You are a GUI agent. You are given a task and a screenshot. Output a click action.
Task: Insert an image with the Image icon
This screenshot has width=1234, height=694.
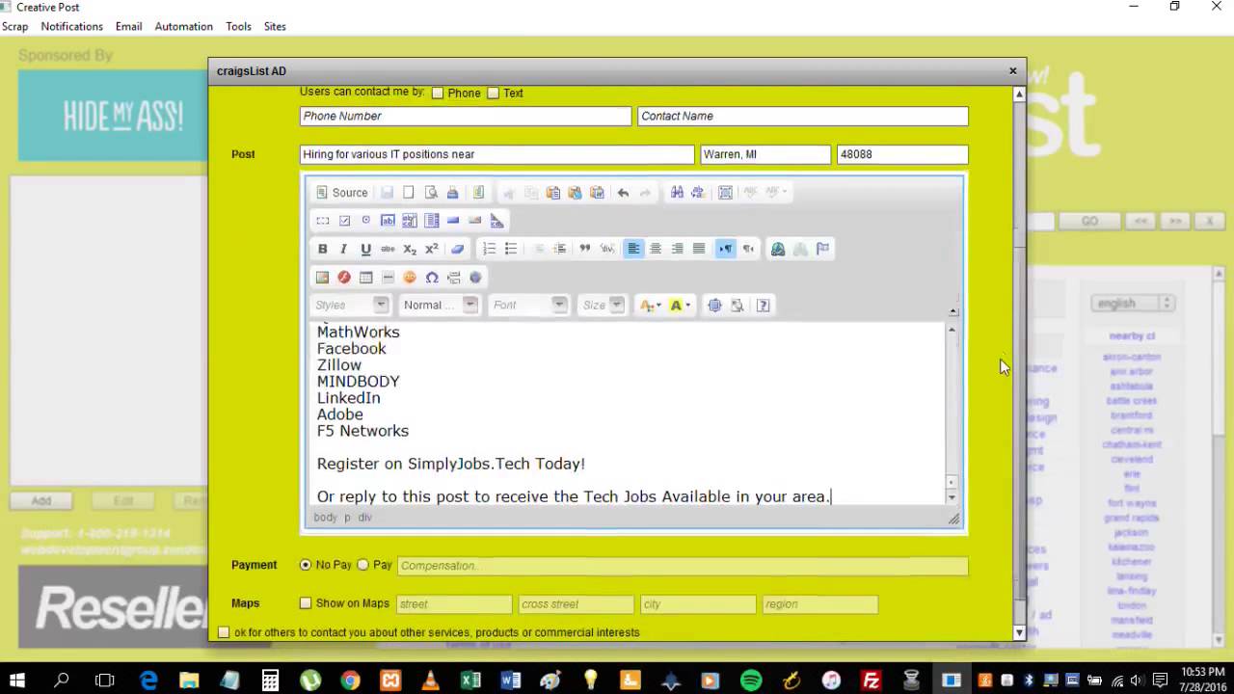pos(323,278)
